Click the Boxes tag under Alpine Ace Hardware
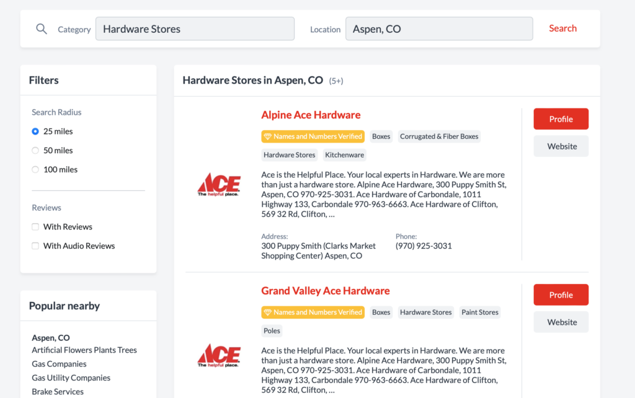 pyautogui.click(x=381, y=136)
